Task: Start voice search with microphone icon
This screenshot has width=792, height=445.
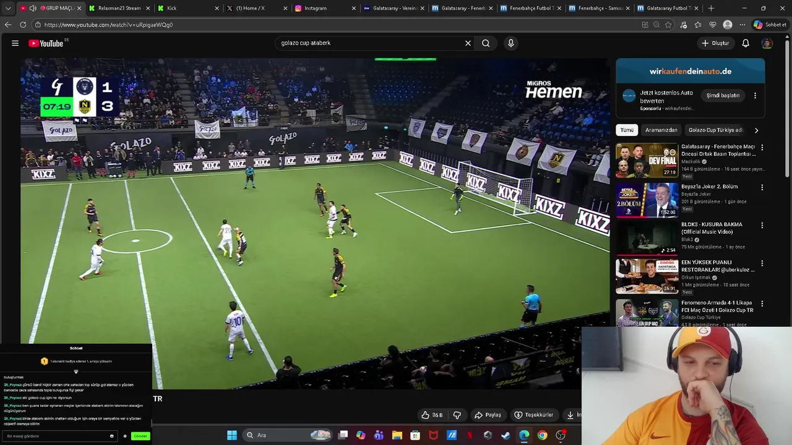Action: pos(510,43)
